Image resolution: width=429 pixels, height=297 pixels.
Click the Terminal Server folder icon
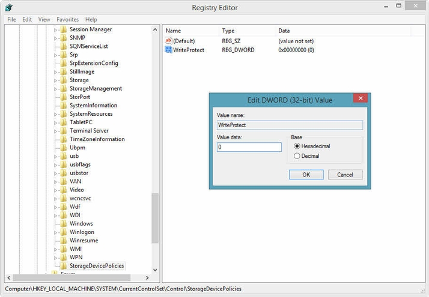64,131
